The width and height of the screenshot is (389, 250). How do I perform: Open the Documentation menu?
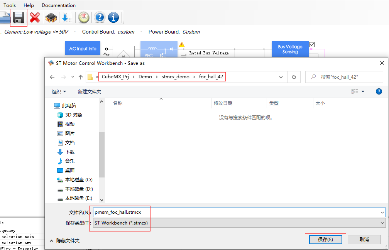click(x=59, y=5)
